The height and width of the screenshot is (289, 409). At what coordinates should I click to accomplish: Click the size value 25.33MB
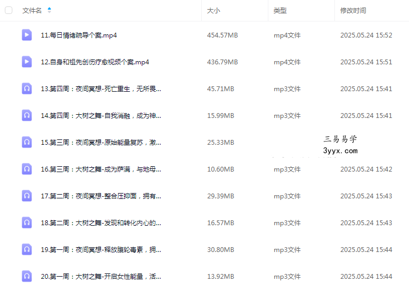tap(221, 143)
